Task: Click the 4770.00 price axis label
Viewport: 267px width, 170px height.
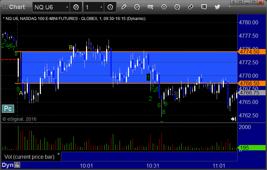Action: (249, 76)
